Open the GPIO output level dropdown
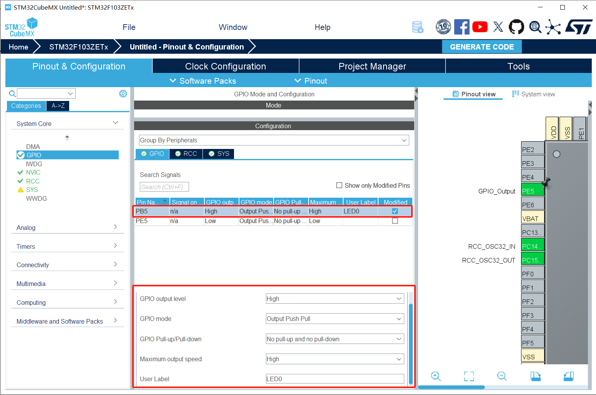Screen dimensions: 596x395 [x=335, y=299]
